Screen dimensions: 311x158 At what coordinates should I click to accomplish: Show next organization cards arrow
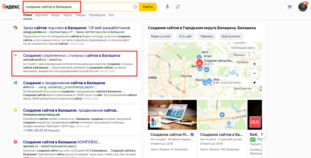coord(262,134)
